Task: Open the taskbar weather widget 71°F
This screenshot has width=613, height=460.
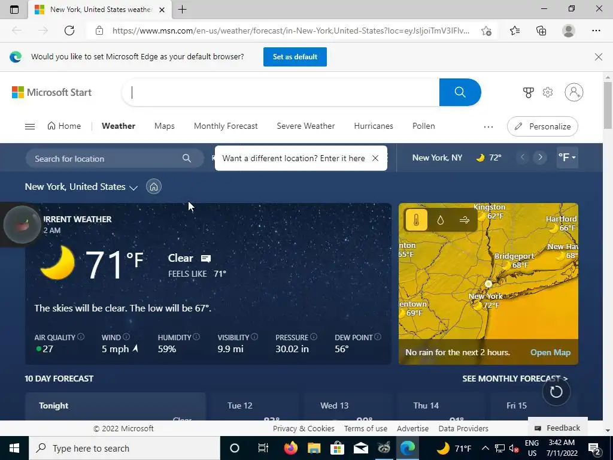Action: pos(454,448)
